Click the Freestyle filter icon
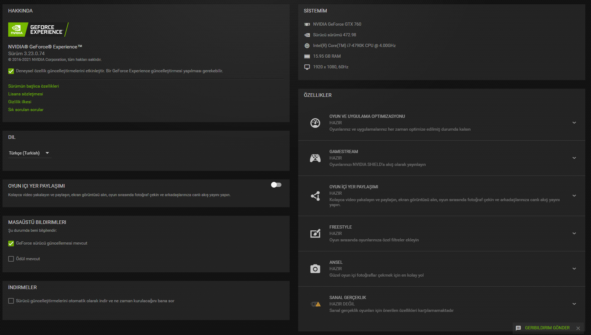 (315, 234)
